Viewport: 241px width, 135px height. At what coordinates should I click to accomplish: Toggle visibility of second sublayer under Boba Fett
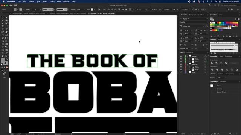pyautogui.click(x=181, y=69)
